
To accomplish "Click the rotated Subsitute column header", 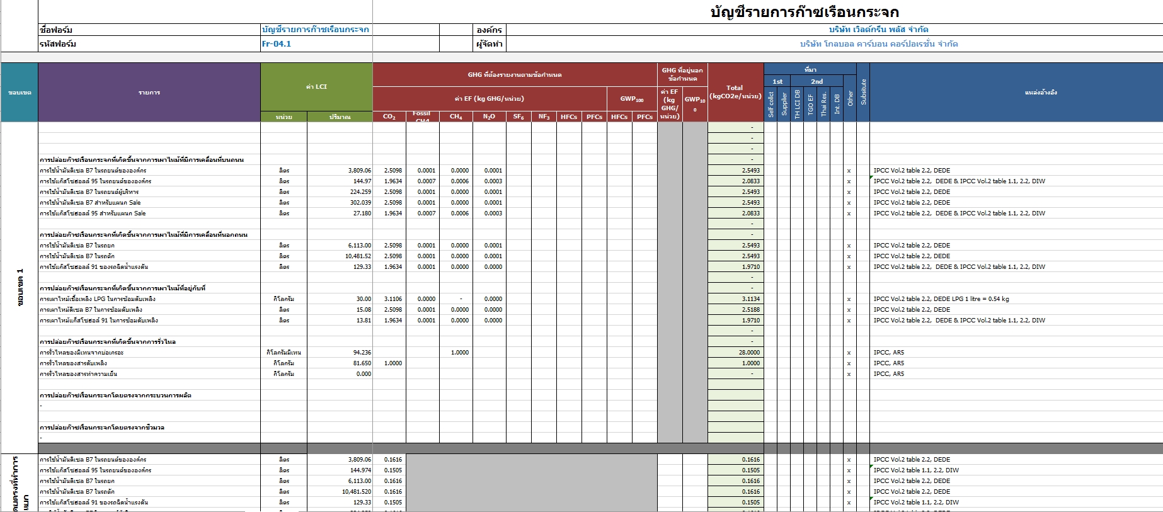I will [863, 92].
